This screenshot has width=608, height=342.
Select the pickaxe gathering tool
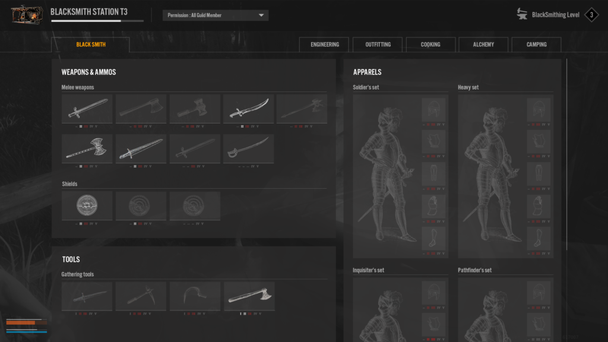coord(141,296)
